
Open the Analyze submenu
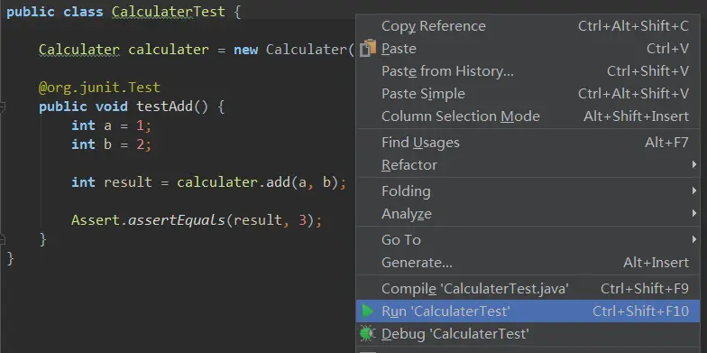pyautogui.click(x=528, y=213)
